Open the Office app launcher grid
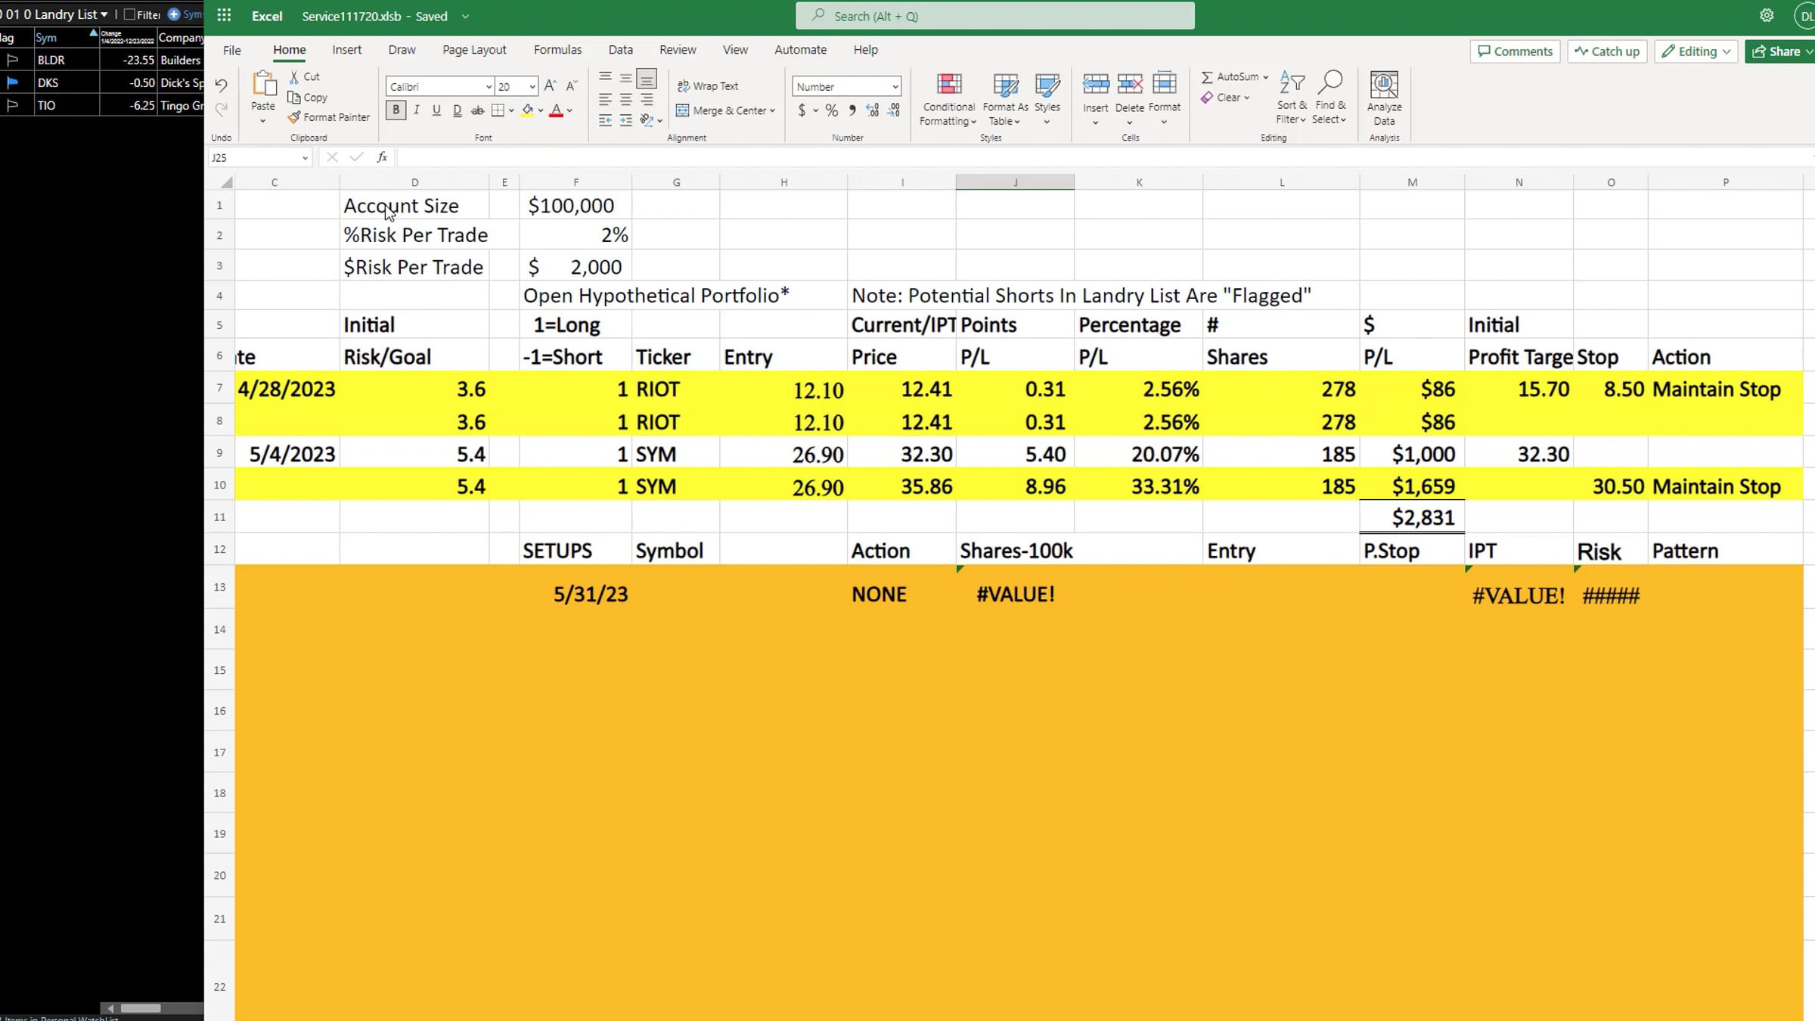The height and width of the screenshot is (1021, 1815). [x=224, y=15]
